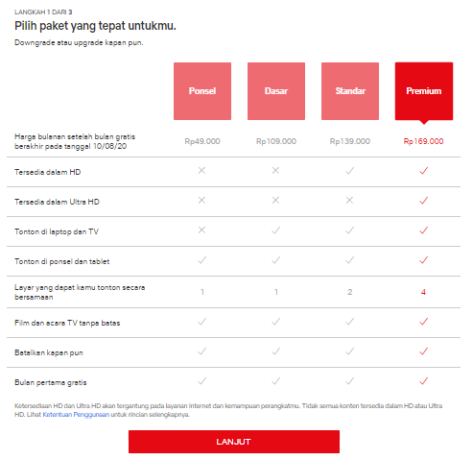Select the Ponsel plan tile
Screen dimensions: 473x460
202,91
